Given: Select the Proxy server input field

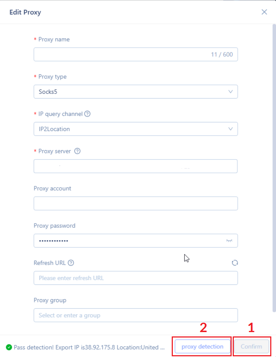Looking at the screenshot, I should (135, 166).
